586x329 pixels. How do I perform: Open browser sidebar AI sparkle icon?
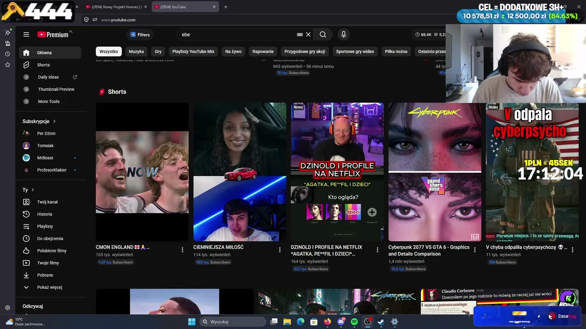pos(7,32)
